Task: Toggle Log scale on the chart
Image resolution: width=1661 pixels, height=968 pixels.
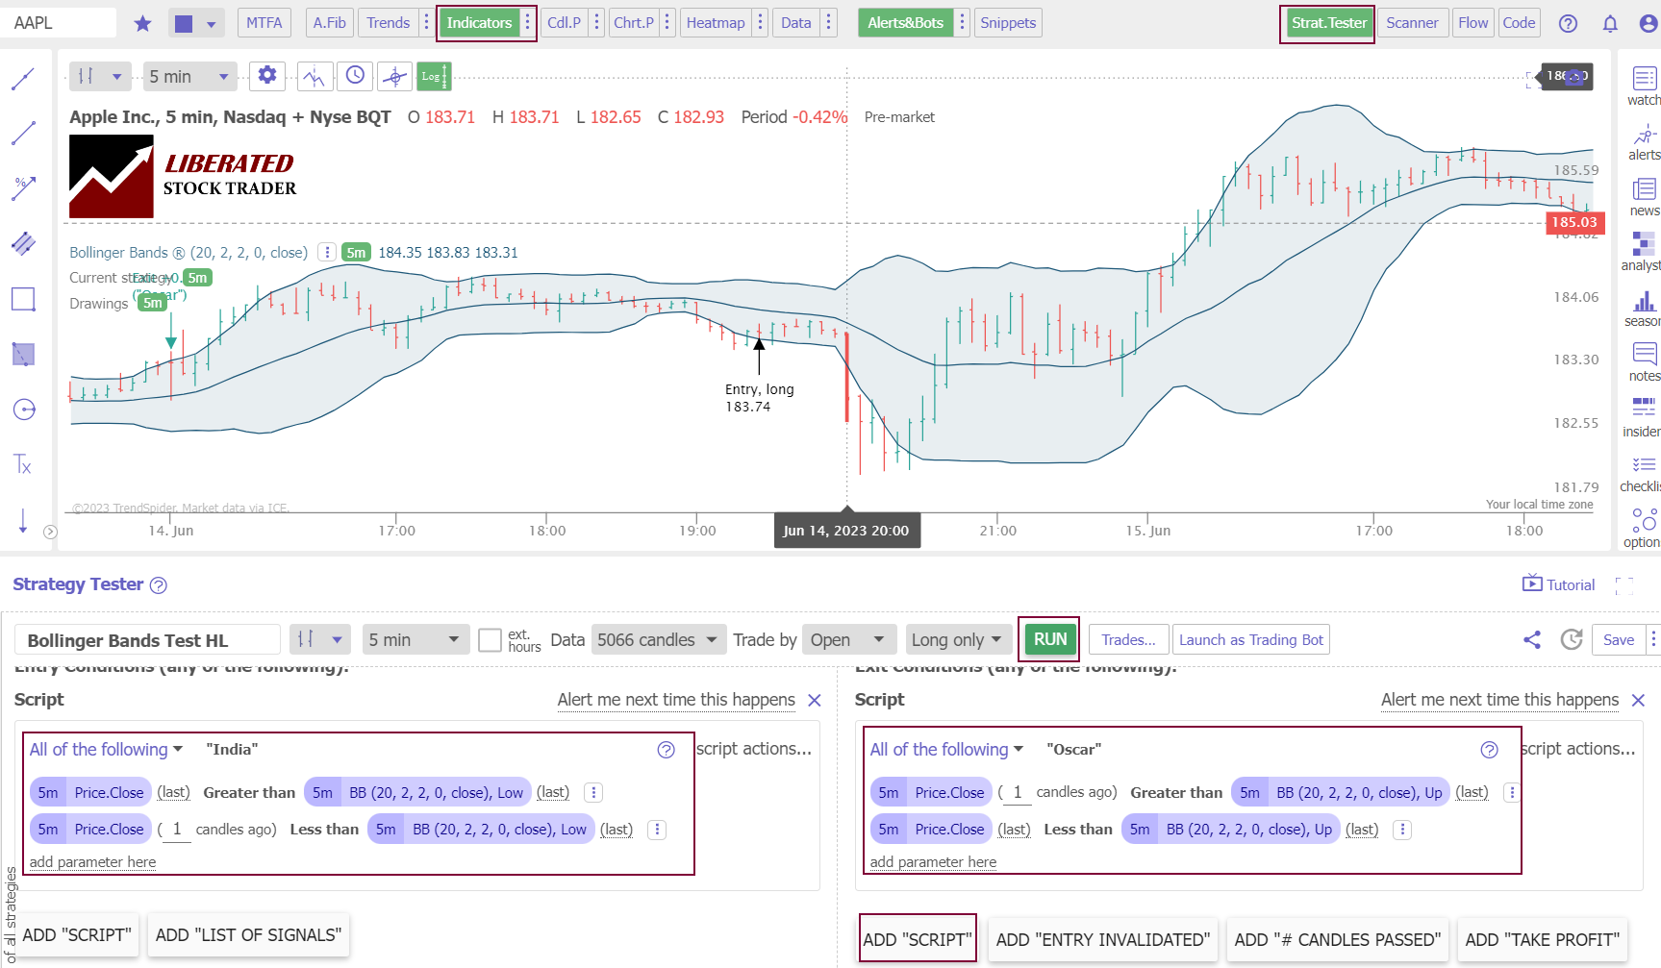Action: pyautogui.click(x=434, y=76)
